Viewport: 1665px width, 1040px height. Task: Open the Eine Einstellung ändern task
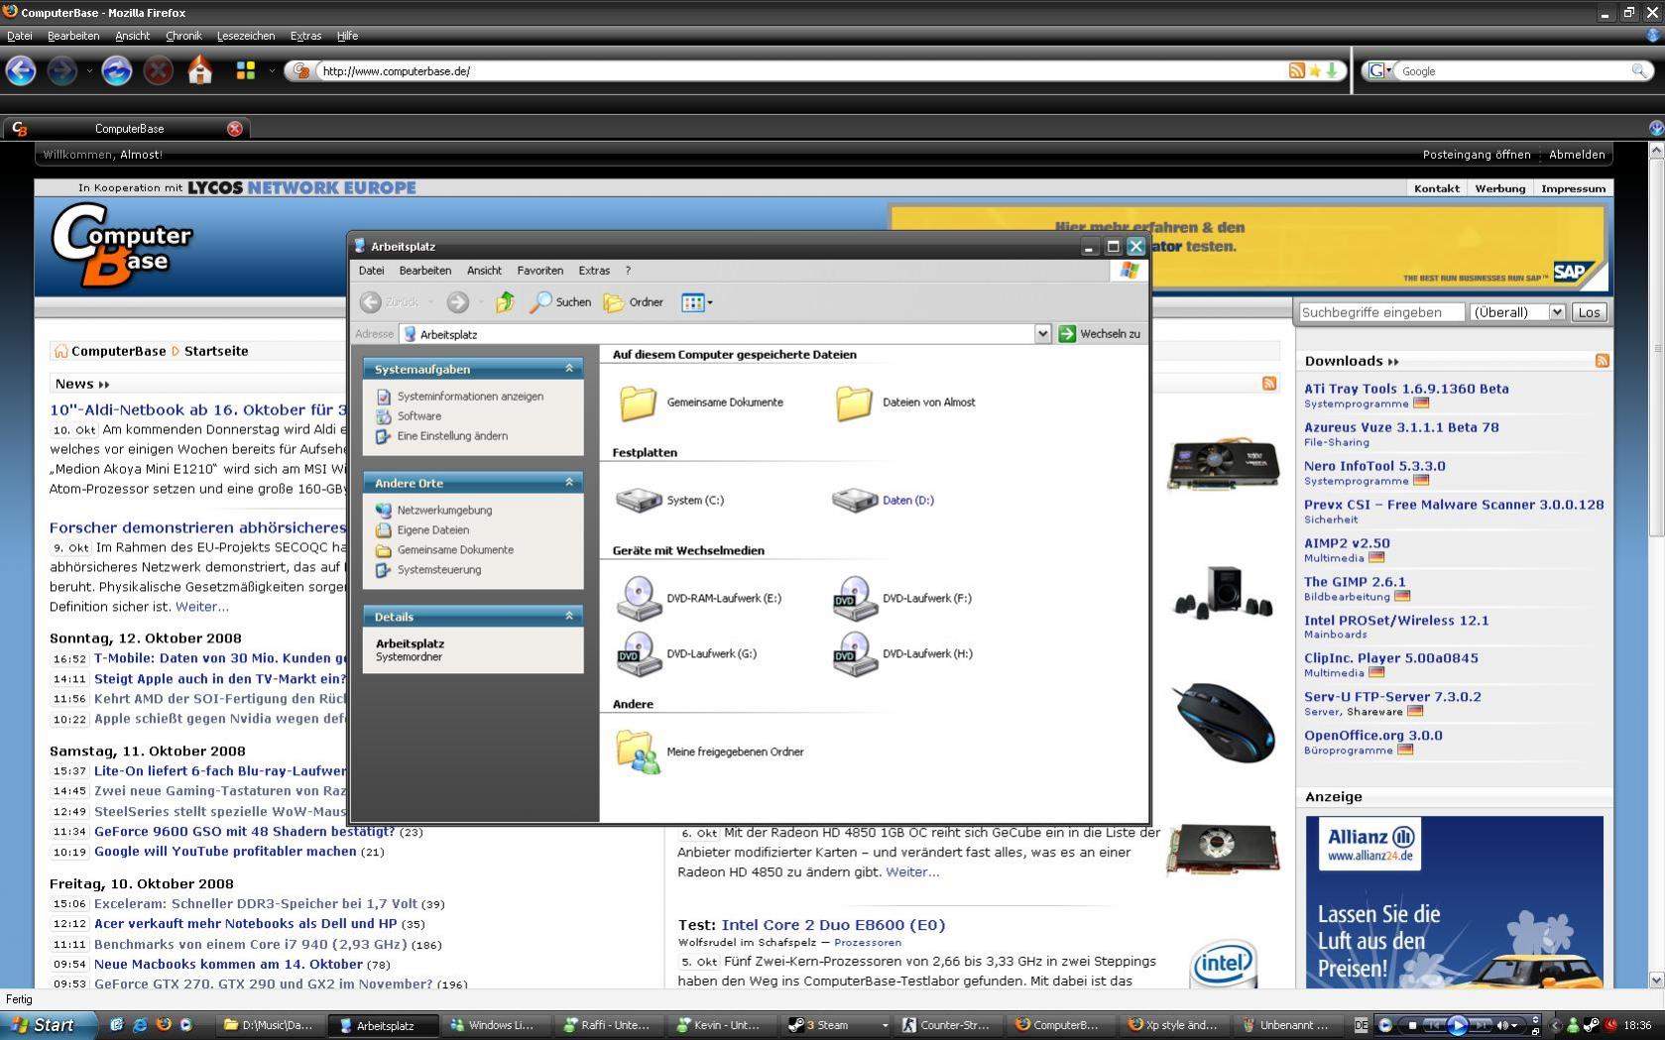pyautogui.click(x=452, y=436)
